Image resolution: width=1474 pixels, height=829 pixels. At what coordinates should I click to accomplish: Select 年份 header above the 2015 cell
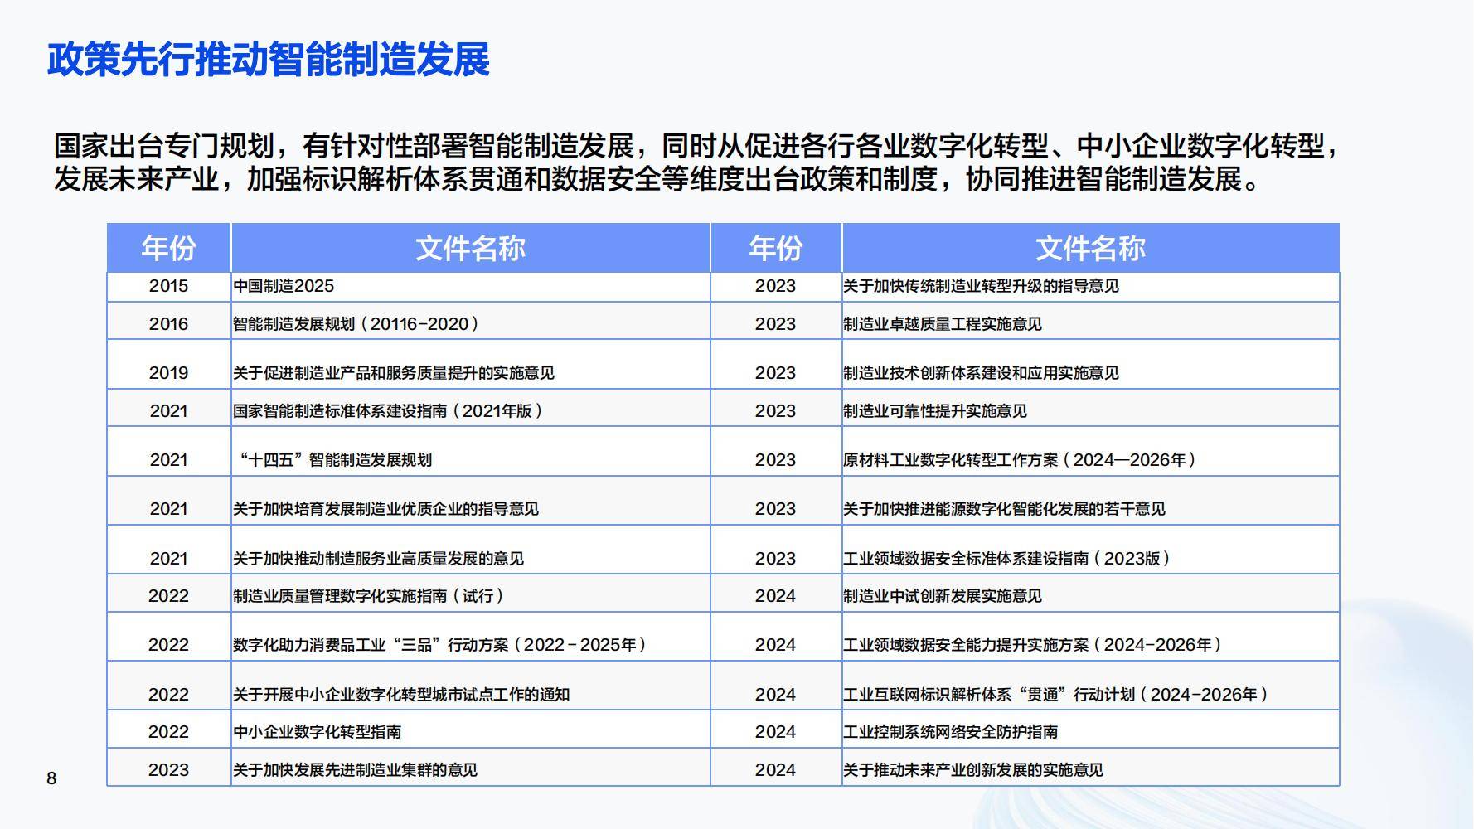point(168,248)
